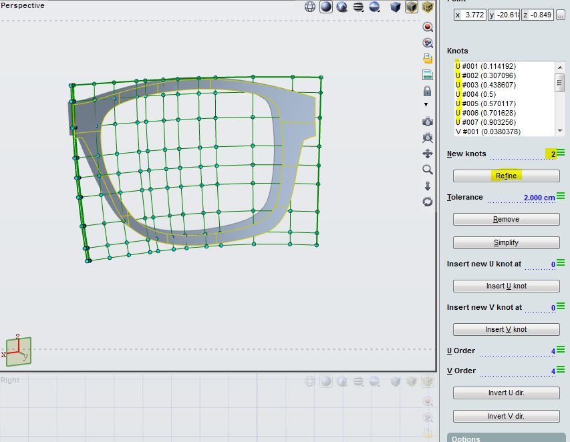Image resolution: width=570 pixels, height=442 pixels.
Task: Select knot U #004 (0.5)
Action: (476, 94)
